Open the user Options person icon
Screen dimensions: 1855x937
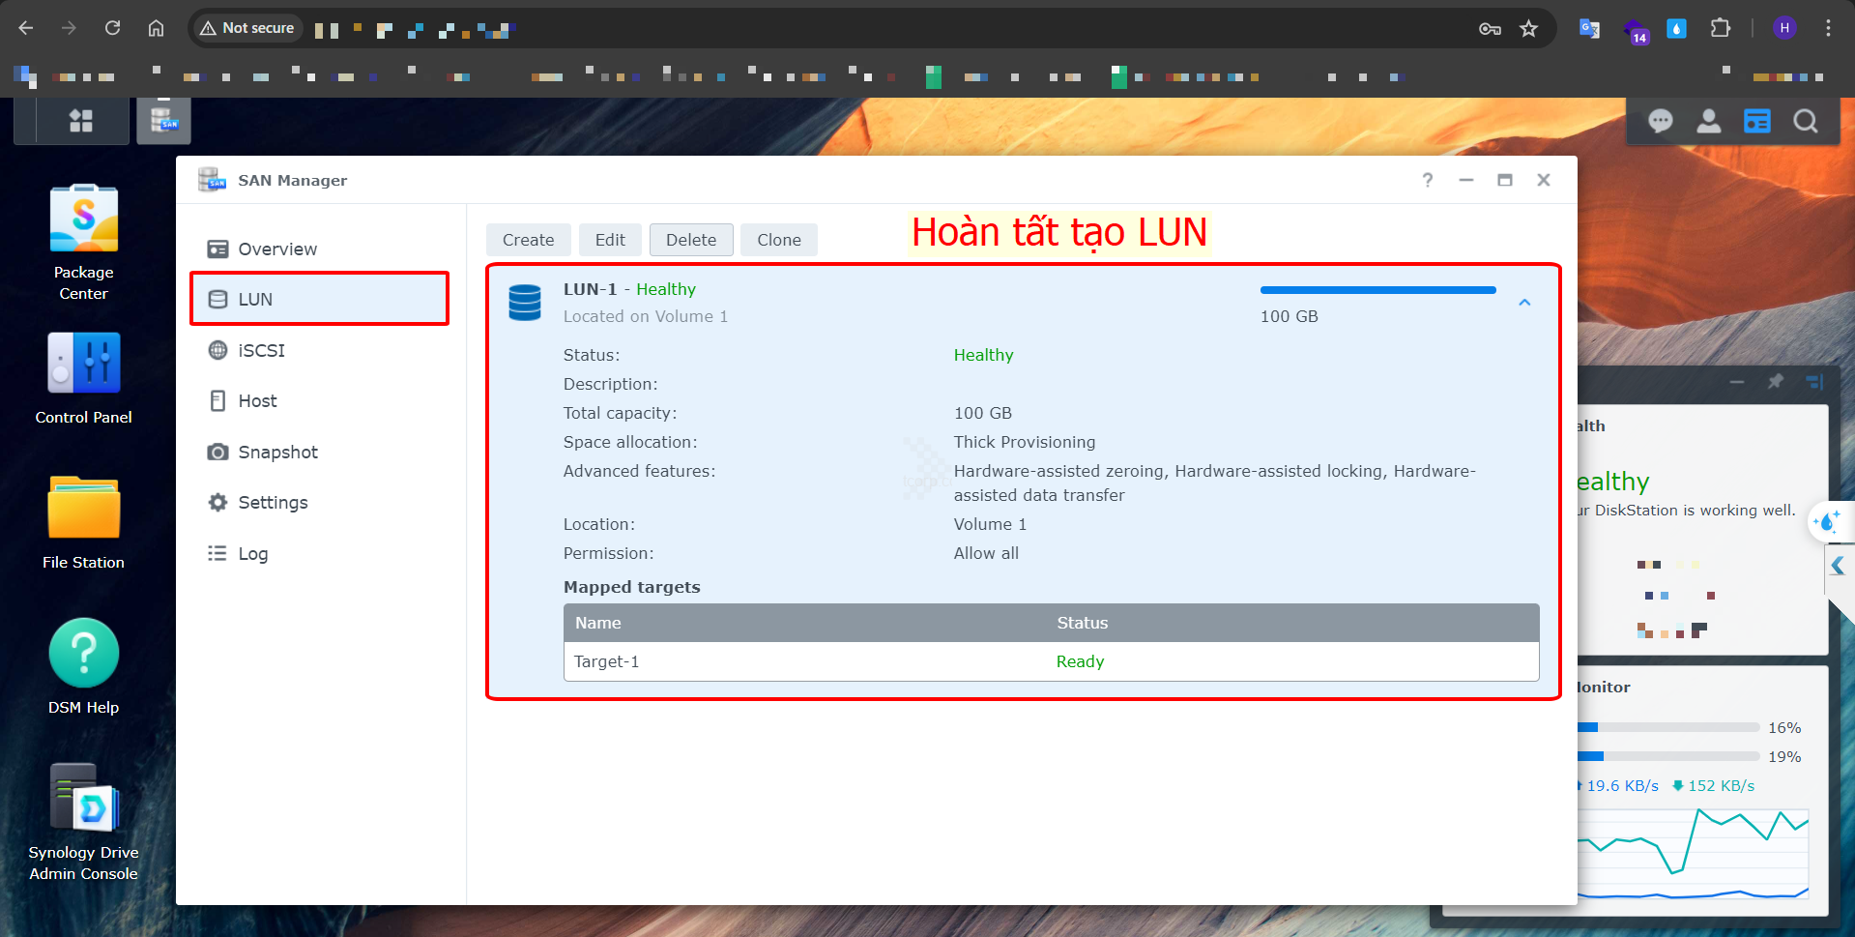coord(1708,121)
